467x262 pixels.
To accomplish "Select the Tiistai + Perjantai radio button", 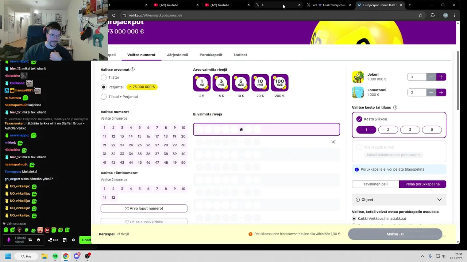I will (104, 97).
